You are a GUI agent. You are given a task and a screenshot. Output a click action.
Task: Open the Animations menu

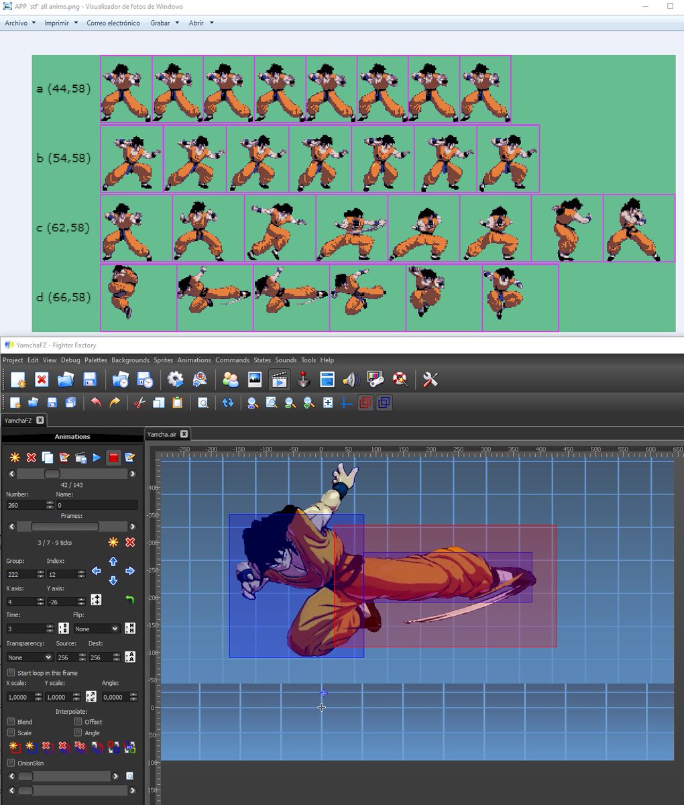194,360
